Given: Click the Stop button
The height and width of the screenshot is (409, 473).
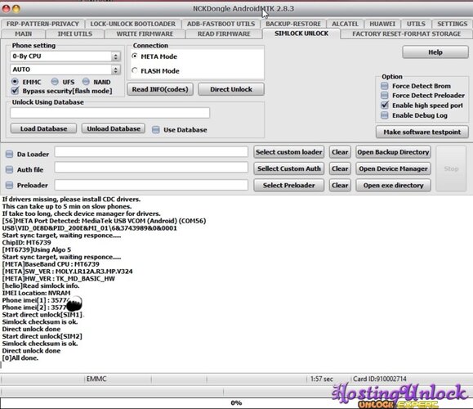Looking at the screenshot, I should pyautogui.click(x=451, y=169).
